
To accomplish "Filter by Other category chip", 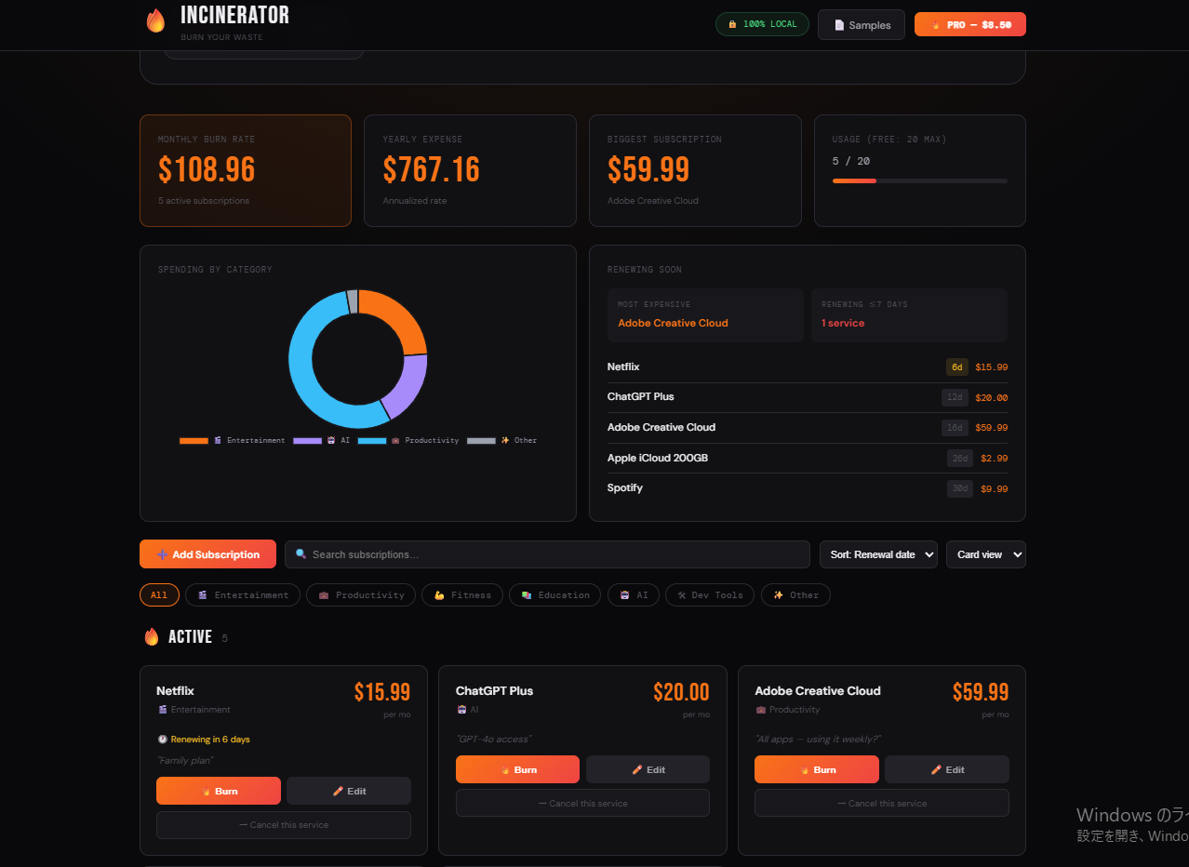I will point(795,595).
